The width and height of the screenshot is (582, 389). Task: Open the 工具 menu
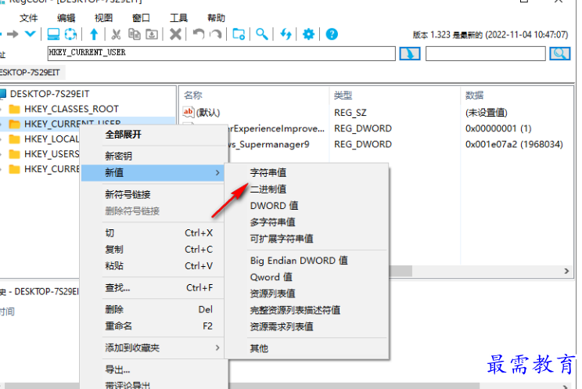(178, 18)
